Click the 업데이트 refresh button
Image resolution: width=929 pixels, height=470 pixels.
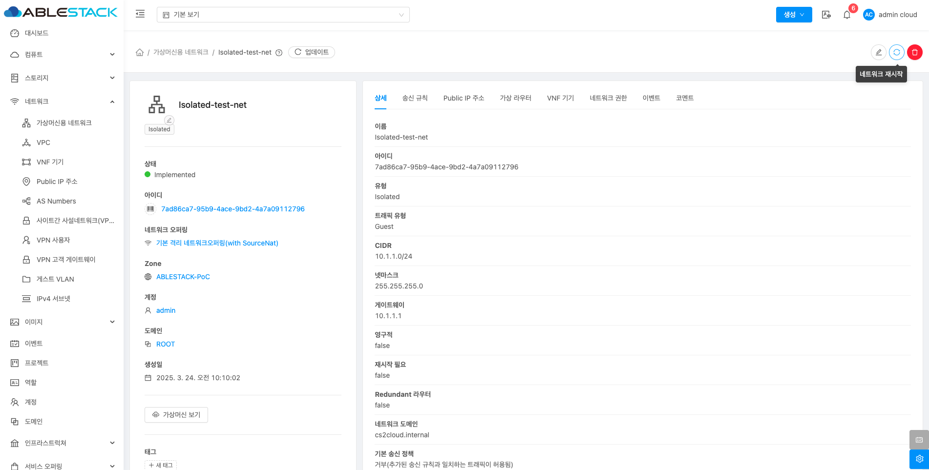[x=312, y=52]
